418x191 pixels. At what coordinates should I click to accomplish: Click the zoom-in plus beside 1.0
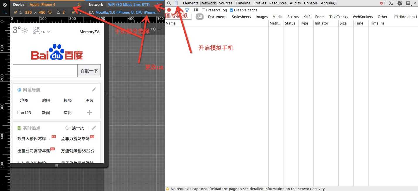[159, 29]
